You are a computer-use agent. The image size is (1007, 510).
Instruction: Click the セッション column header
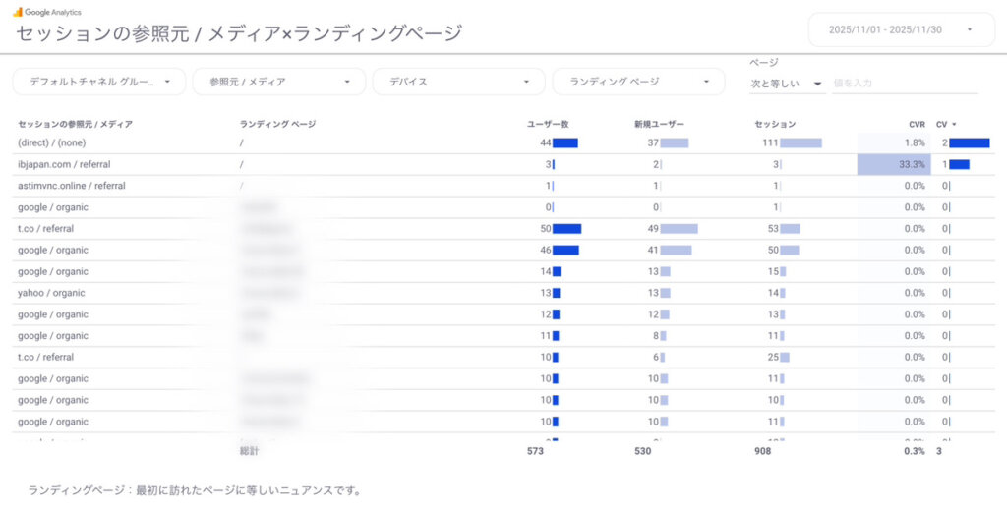[x=775, y=125]
